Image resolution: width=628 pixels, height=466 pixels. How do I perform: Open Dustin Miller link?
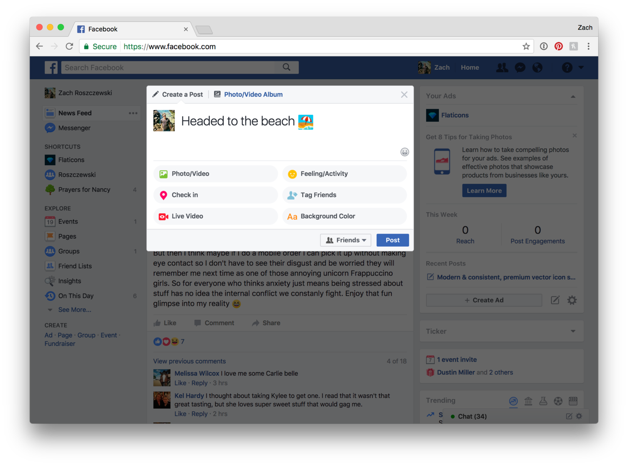[x=456, y=372]
